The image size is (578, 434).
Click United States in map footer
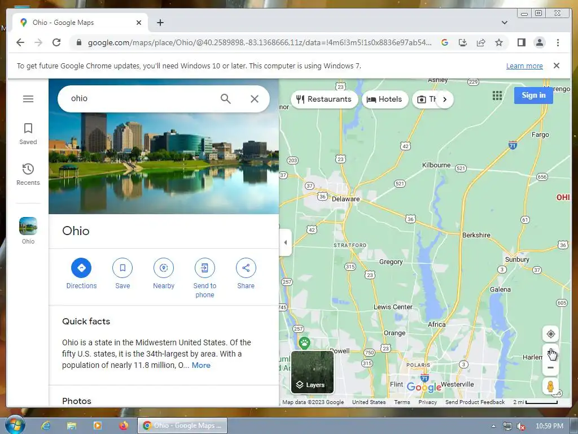pyautogui.click(x=369, y=402)
